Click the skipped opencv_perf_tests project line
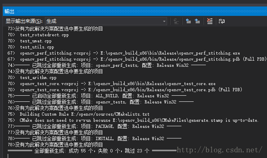Image resolution: width=267 pixels, height=158 pixels. (x=107, y=65)
